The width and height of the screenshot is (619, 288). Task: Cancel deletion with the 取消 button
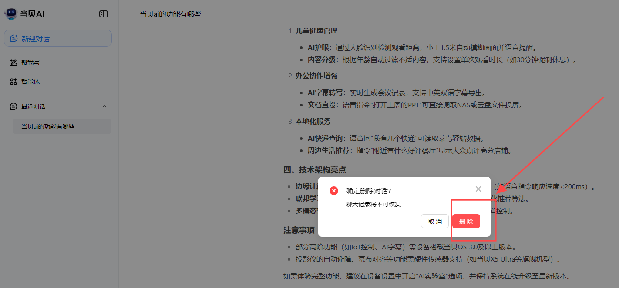tap(435, 221)
